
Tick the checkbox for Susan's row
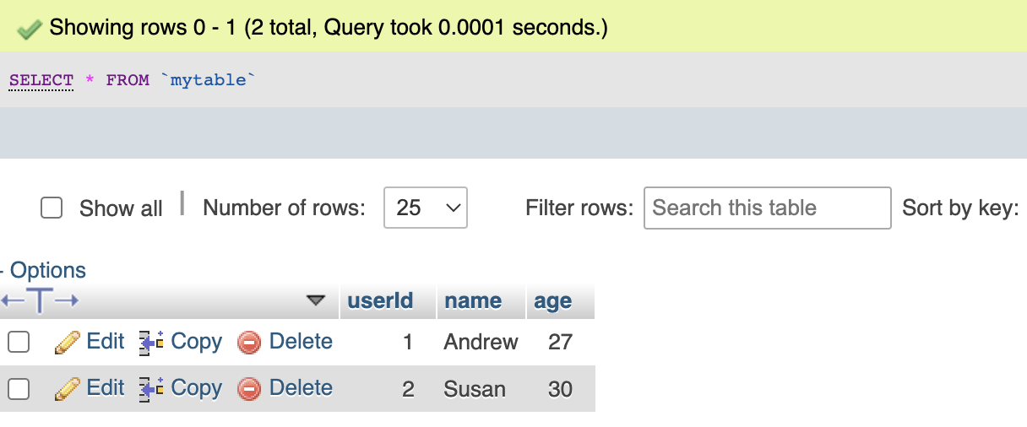pos(19,388)
